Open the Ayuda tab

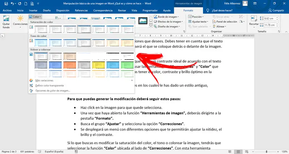167,10
